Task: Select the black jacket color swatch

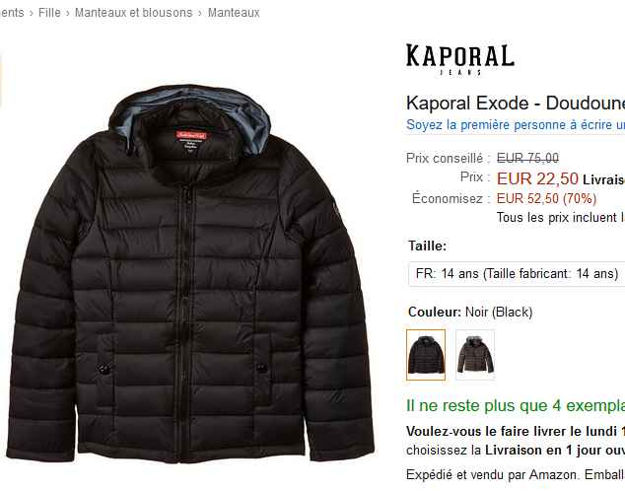Action: coord(426,355)
